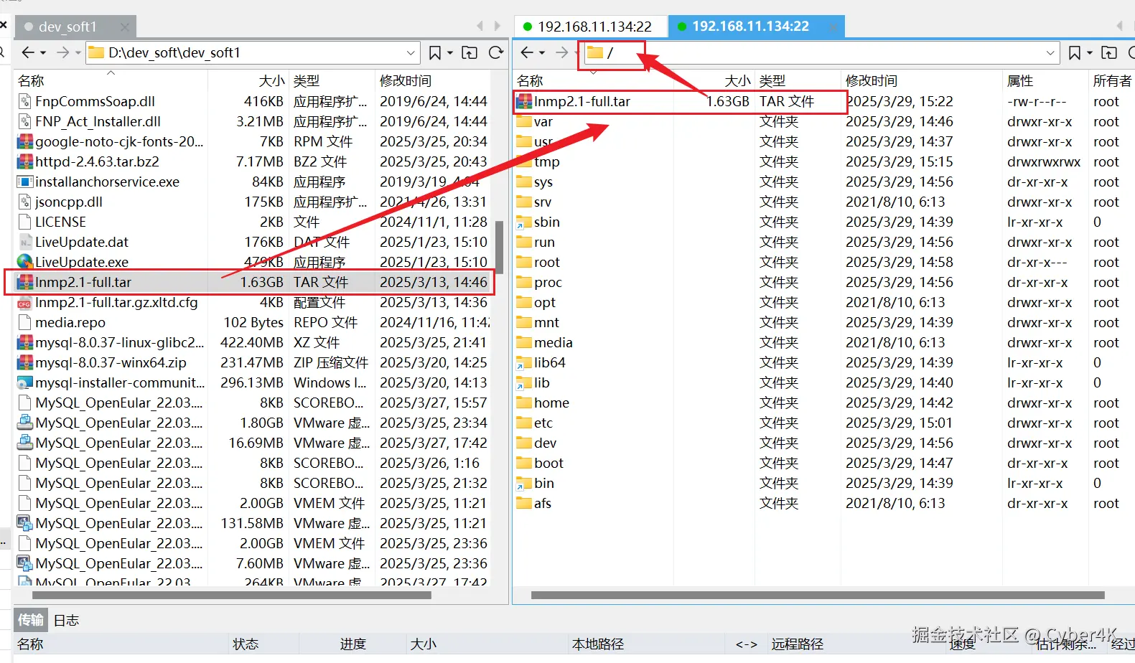Select LiveUpdate.dat file row
This screenshot has height=663, width=1135.
click(251, 242)
